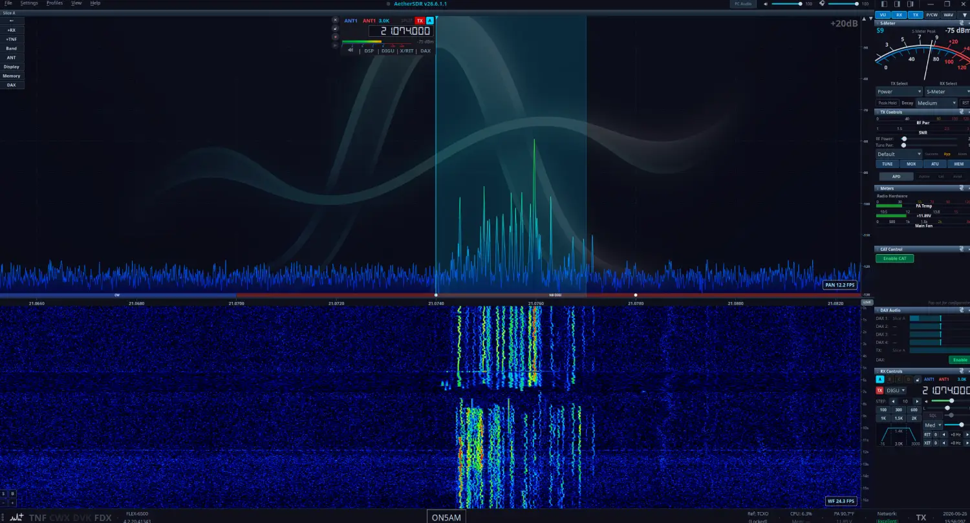
Task: Switch to the P/CW applet tab
Action: pyautogui.click(x=932, y=14)
